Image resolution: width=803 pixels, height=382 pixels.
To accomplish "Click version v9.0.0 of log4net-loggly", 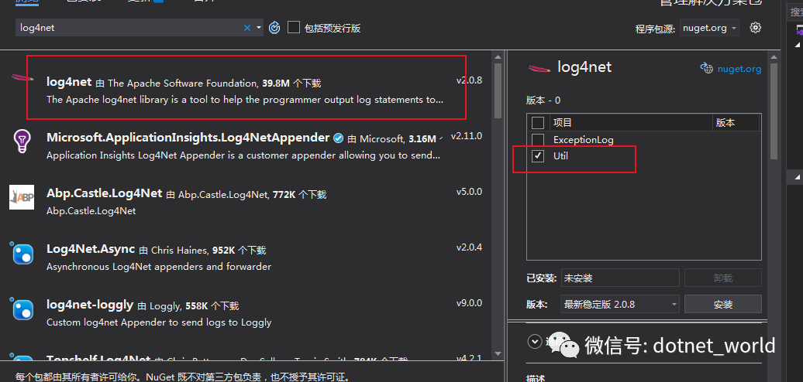I will click(x=469, y=303).
